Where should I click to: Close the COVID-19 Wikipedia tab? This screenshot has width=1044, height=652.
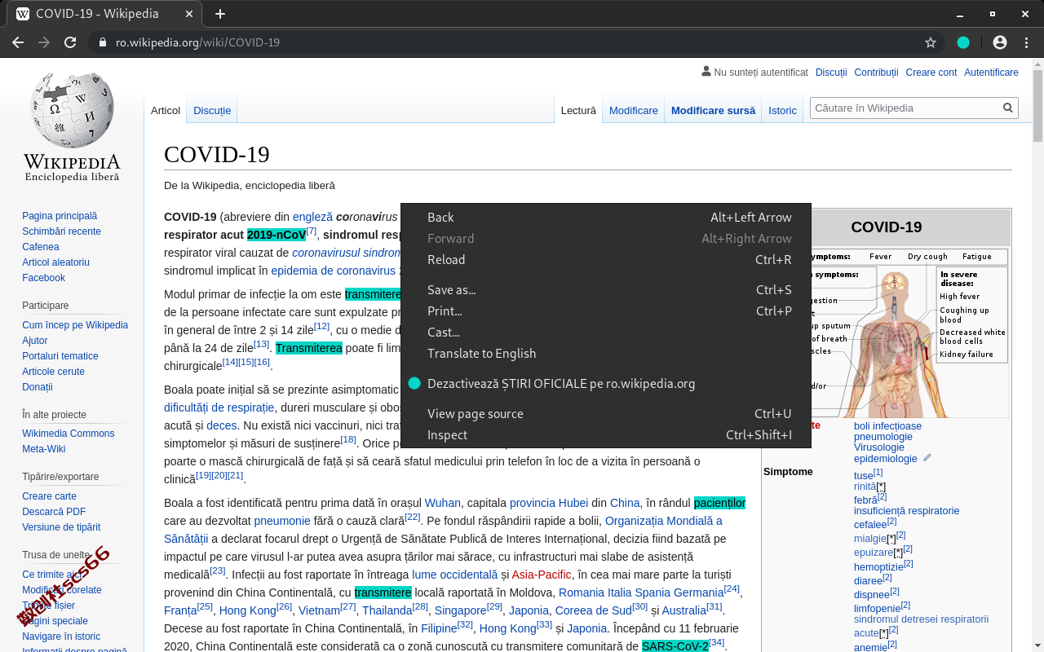point(188,14)
